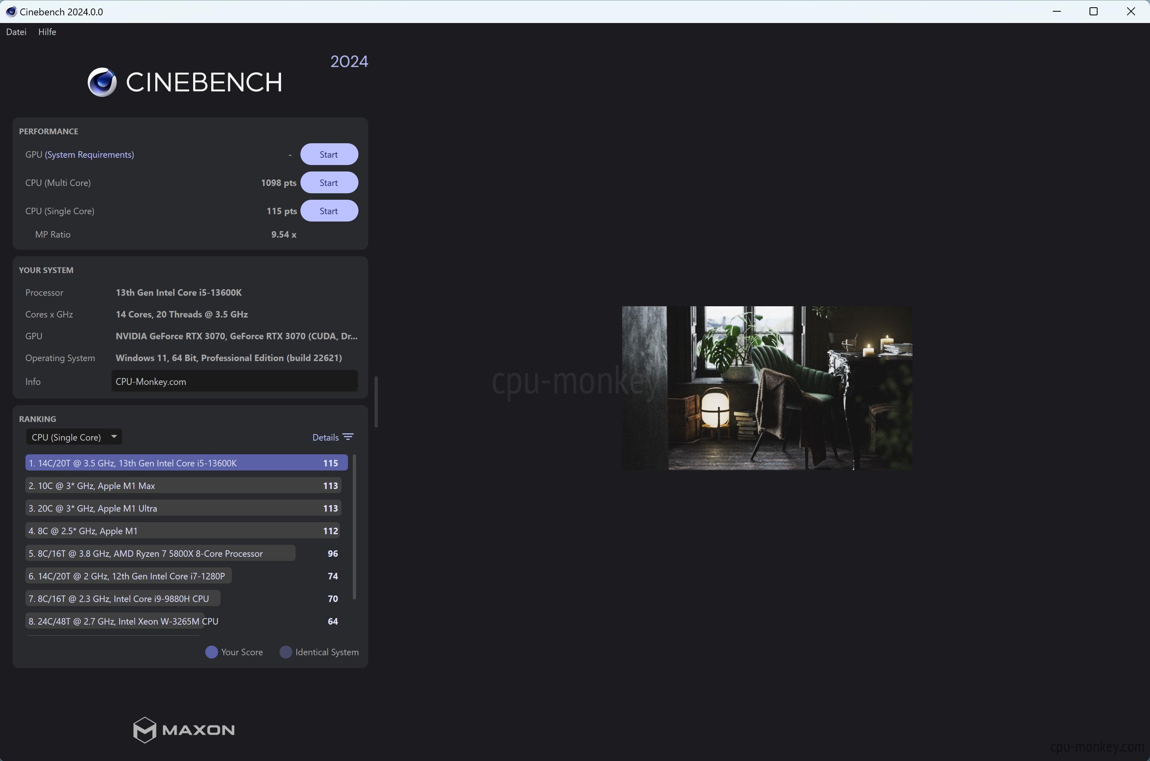Click the Details label in Ranking

(x=325, y=437)
